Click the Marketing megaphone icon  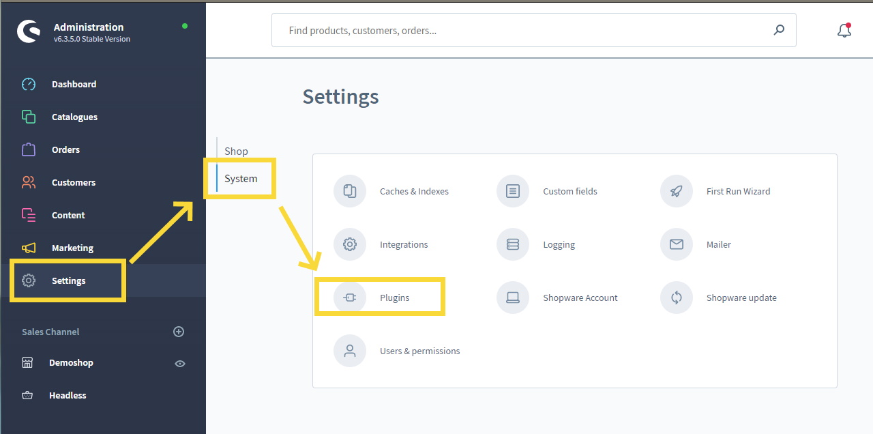[29, 248]
